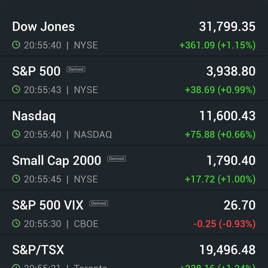Tap the S&P/TSX clock icon

pos(16,266)
